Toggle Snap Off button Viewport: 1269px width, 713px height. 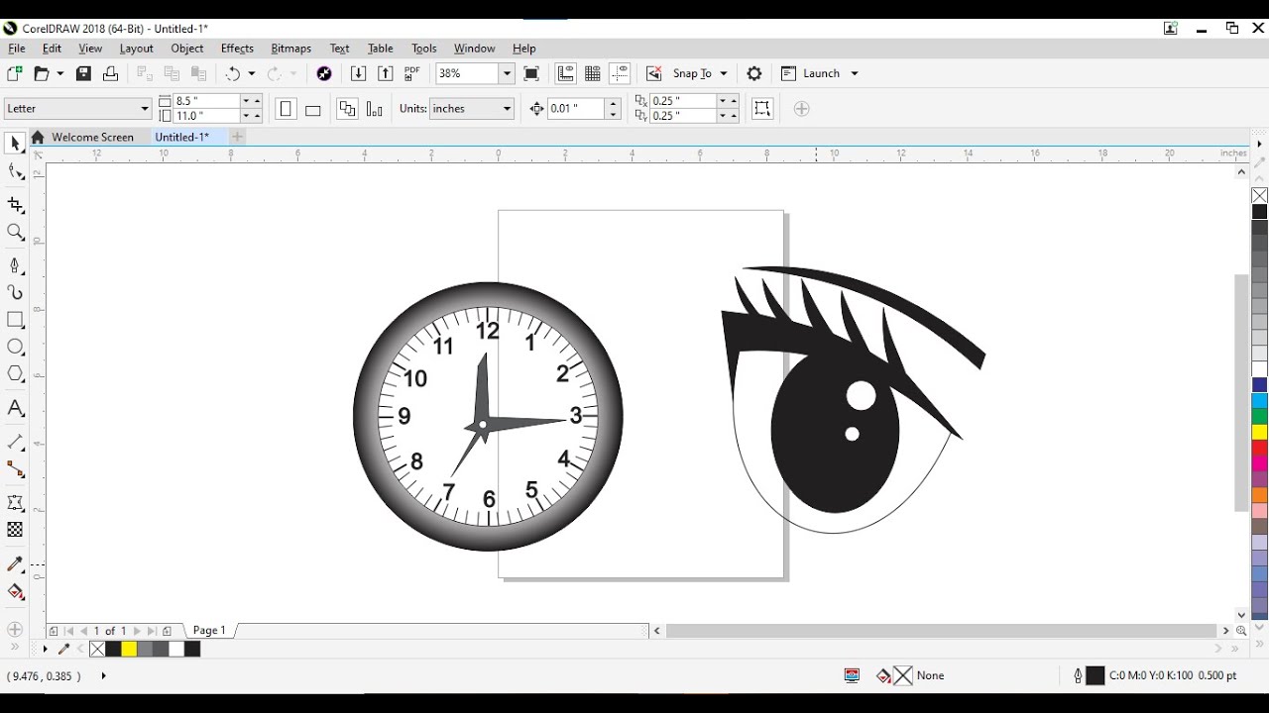tap(654, 73)
